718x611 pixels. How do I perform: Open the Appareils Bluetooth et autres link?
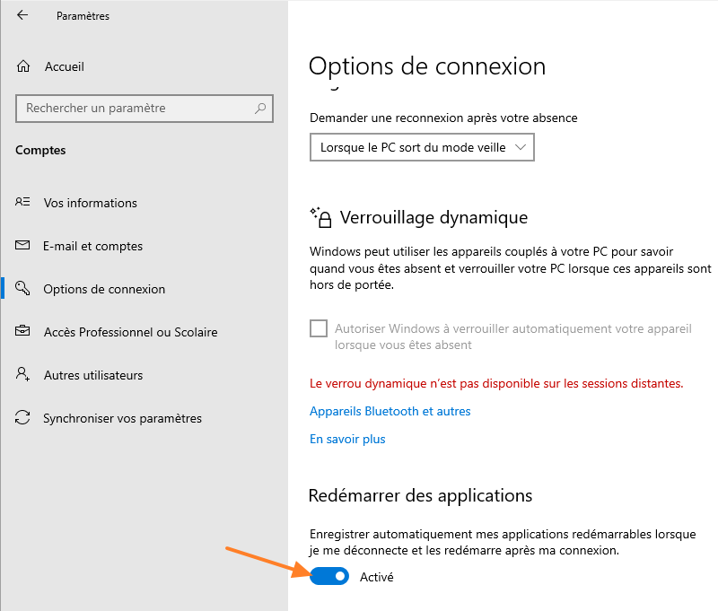tap(390, 411)
